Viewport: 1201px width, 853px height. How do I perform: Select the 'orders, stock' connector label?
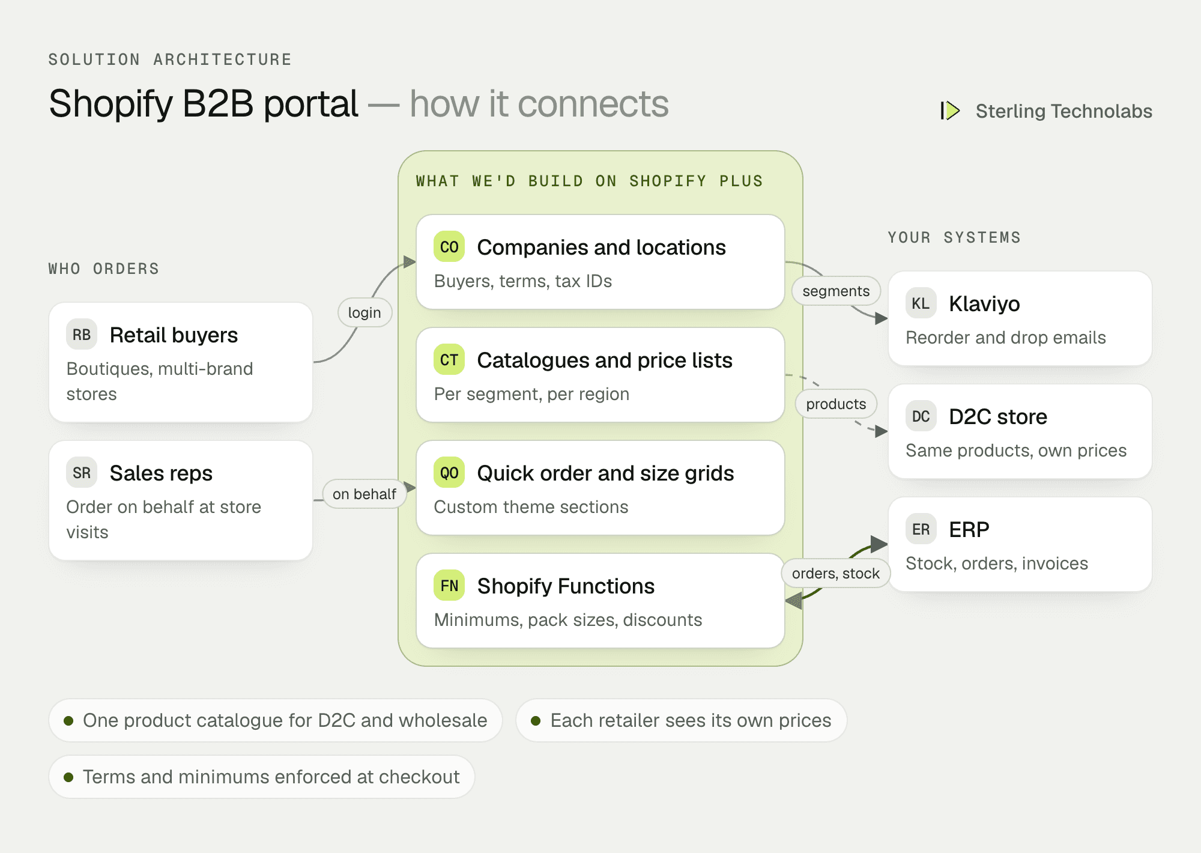[x=836, y=573]
